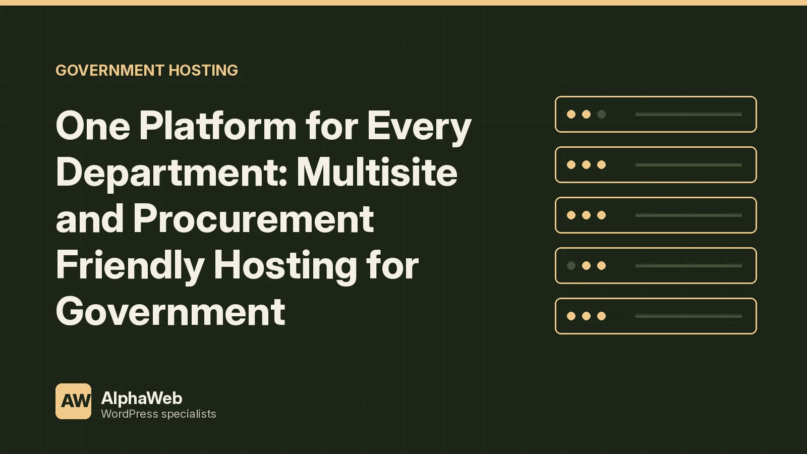The image size is (807, 454).
Task: Click the "WordPress specialists" tagline
Action: [159, 414]
